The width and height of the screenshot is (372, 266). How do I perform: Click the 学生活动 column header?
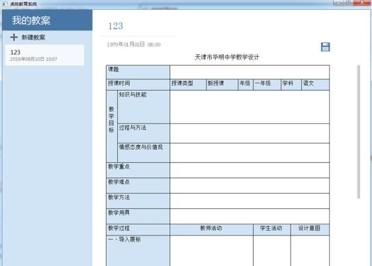(271, 230)
